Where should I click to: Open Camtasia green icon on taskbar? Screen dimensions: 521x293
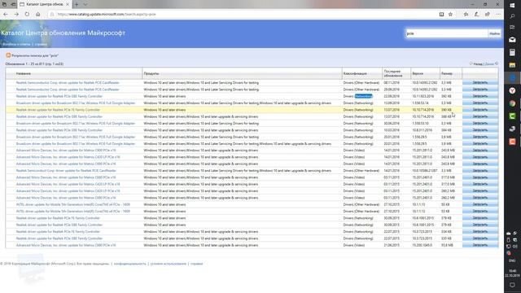pyautogui.click(x=512, y=116)
